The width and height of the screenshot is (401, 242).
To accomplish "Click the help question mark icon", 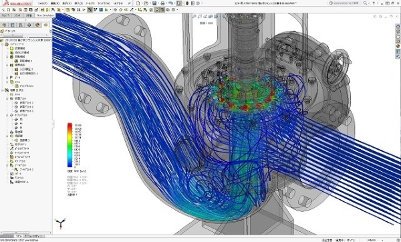I will coord(374,3).
